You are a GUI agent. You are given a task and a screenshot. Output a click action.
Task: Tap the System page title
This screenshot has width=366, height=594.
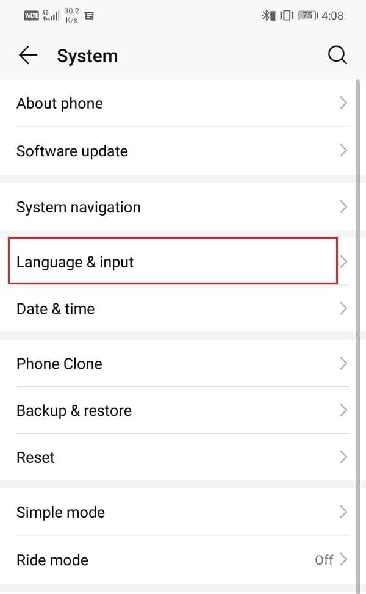[x=87, y=56]
